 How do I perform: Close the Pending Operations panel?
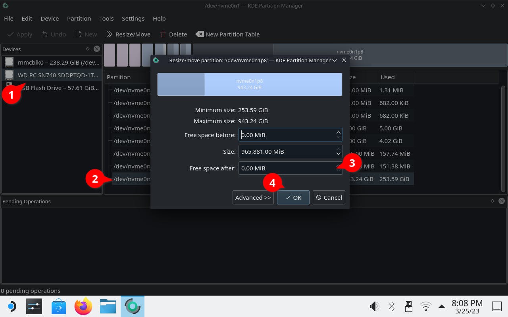coord(502,201)
